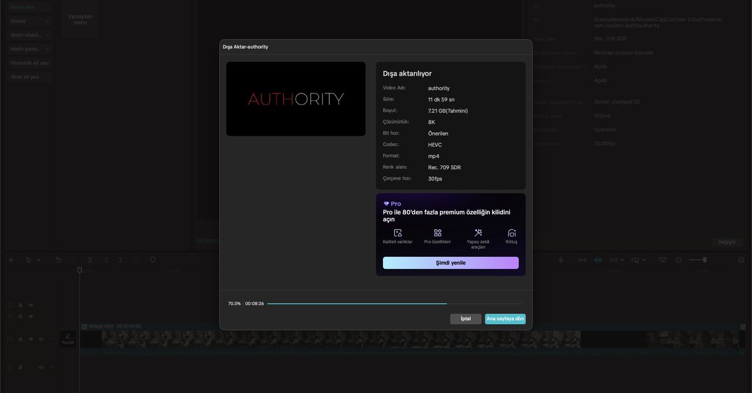The height and width of the screenshot is (393, 752).
Task: Expand the Metin efektleri dropdown
Action: [48, 35]
